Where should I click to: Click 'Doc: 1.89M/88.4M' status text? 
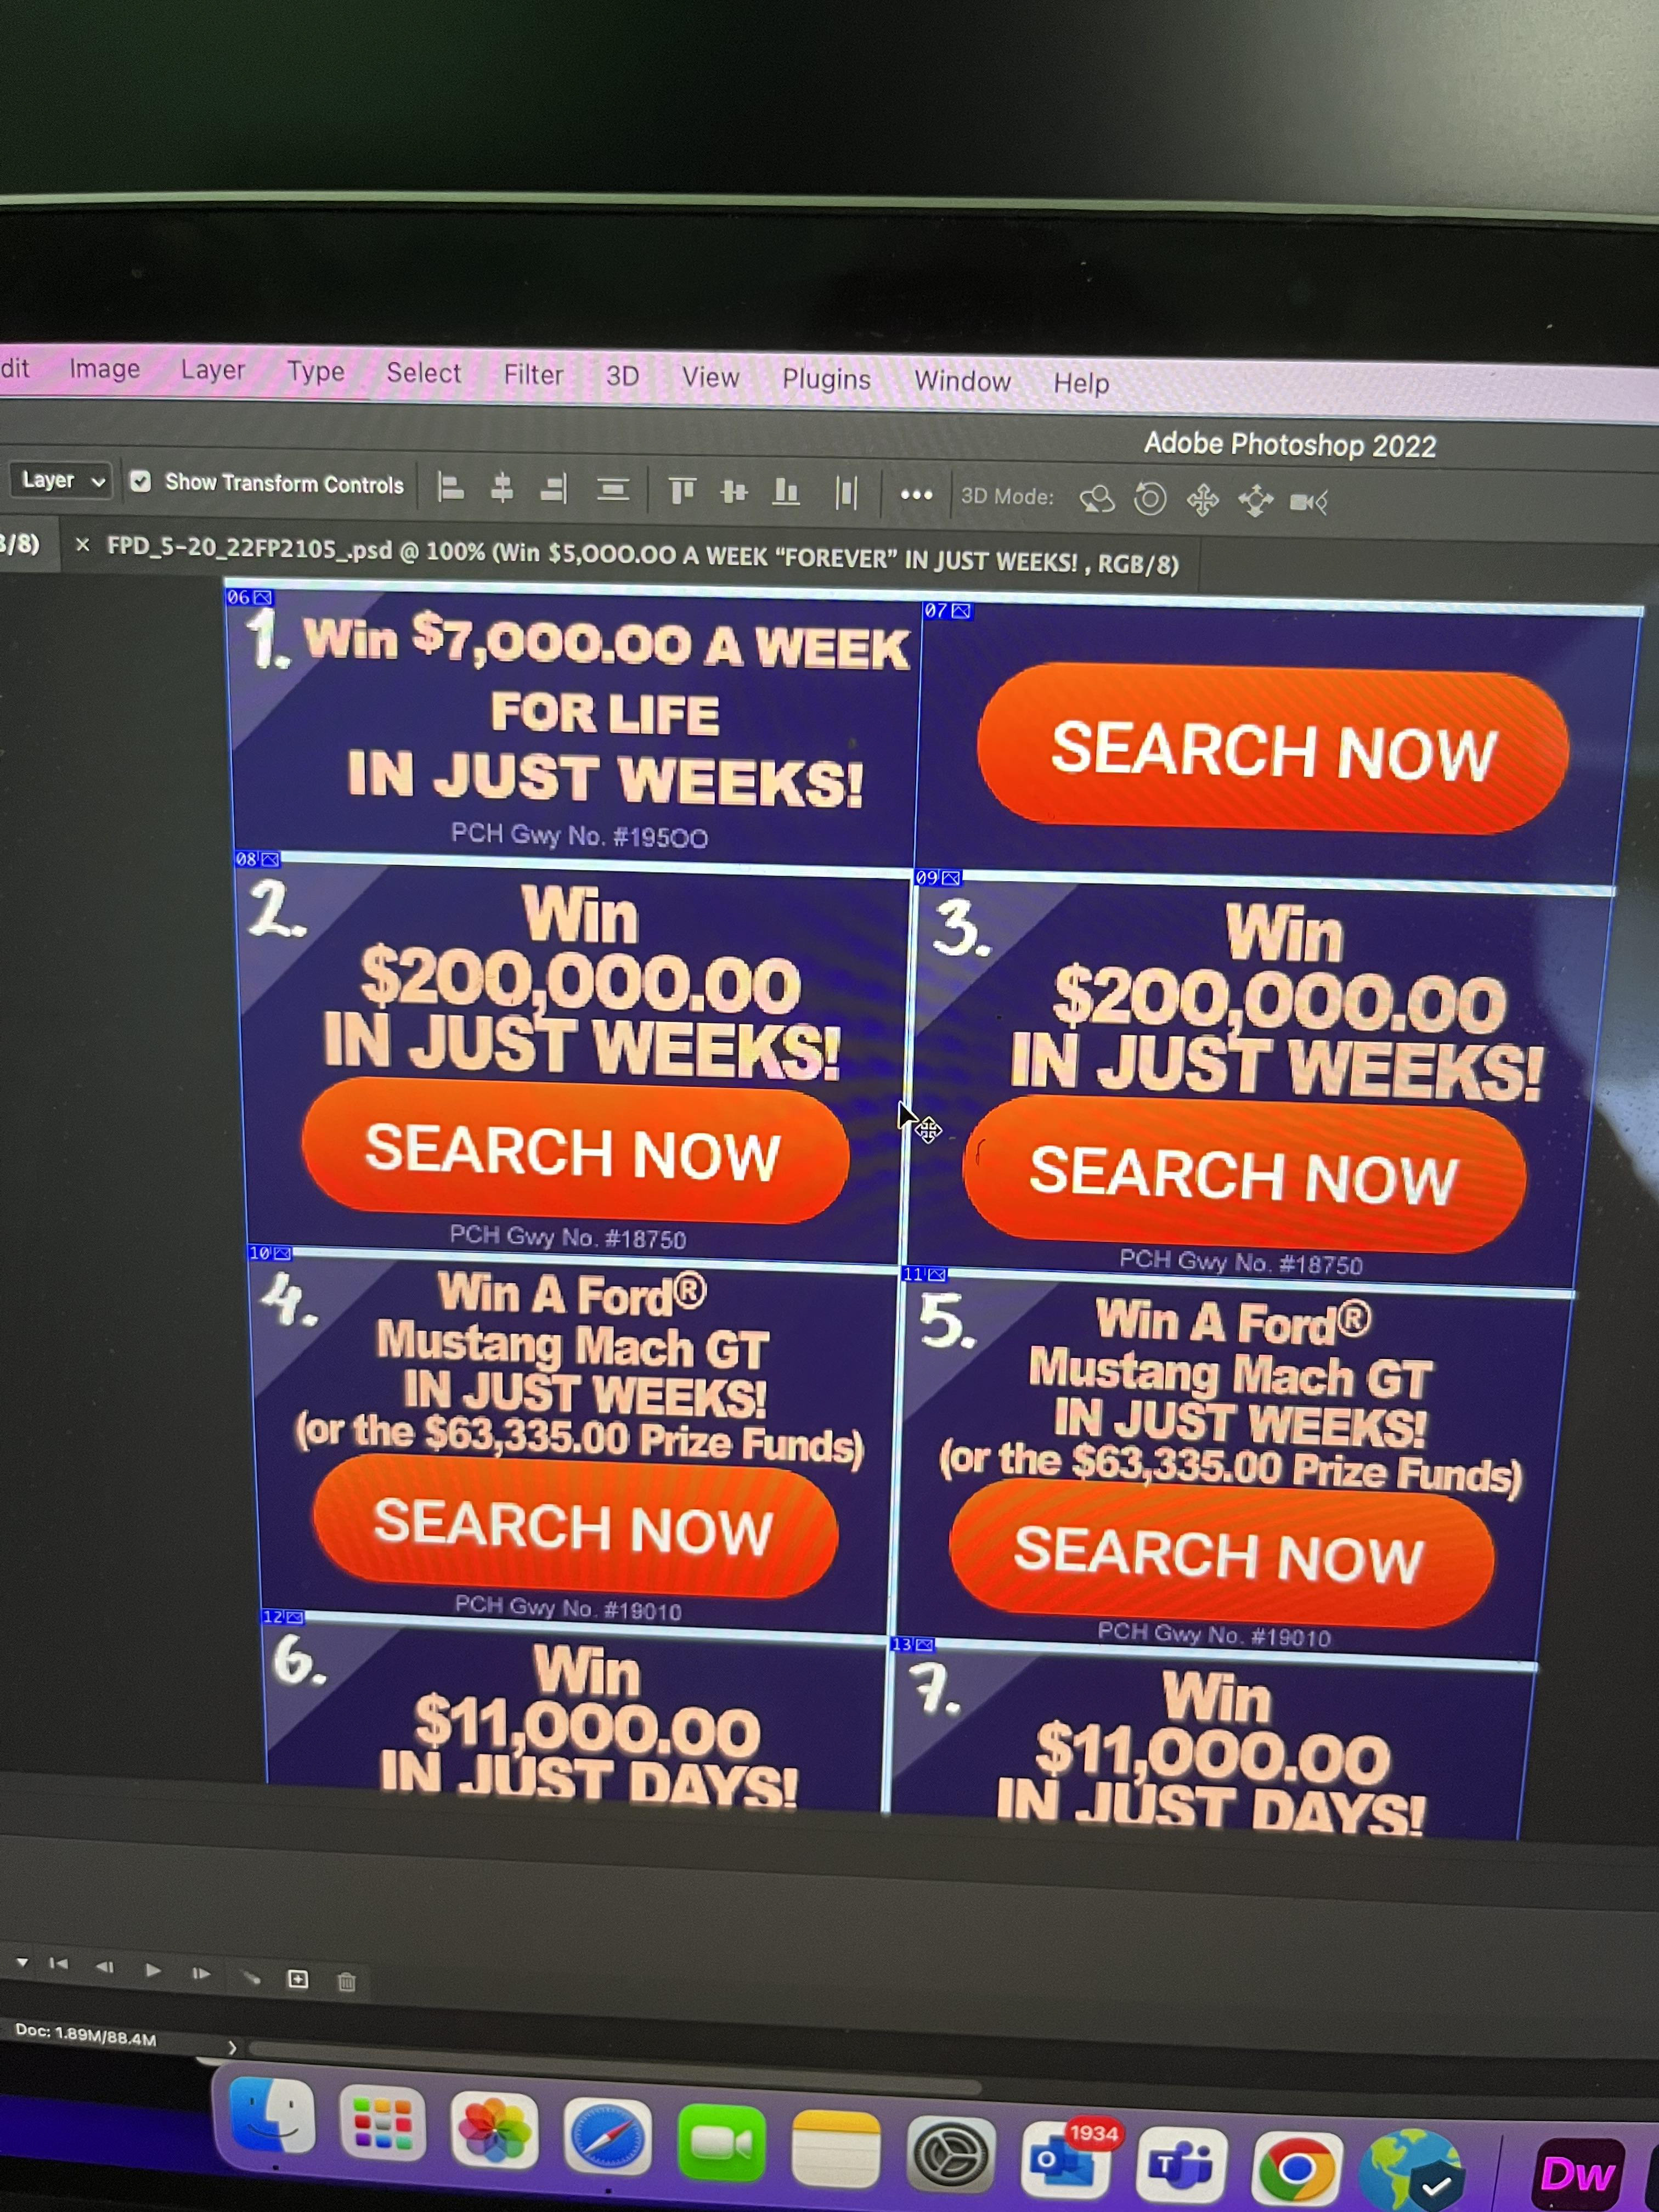[x=86, y=2035]
